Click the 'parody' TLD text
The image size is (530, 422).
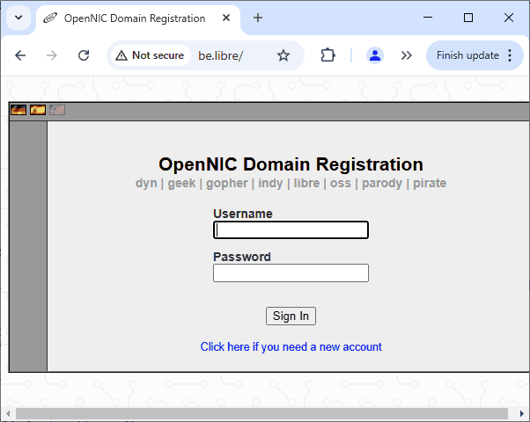[382, 184]
